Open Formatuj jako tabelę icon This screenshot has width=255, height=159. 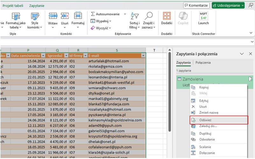click(x=16, y=16)
